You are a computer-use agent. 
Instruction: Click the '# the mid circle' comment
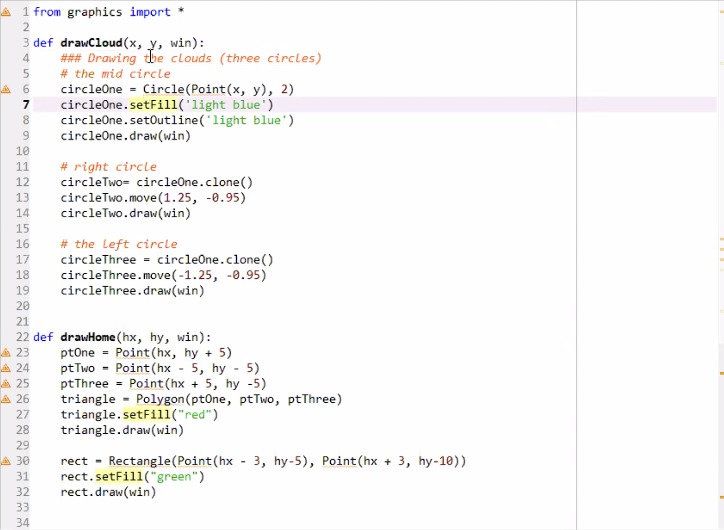tap(115, 74)
